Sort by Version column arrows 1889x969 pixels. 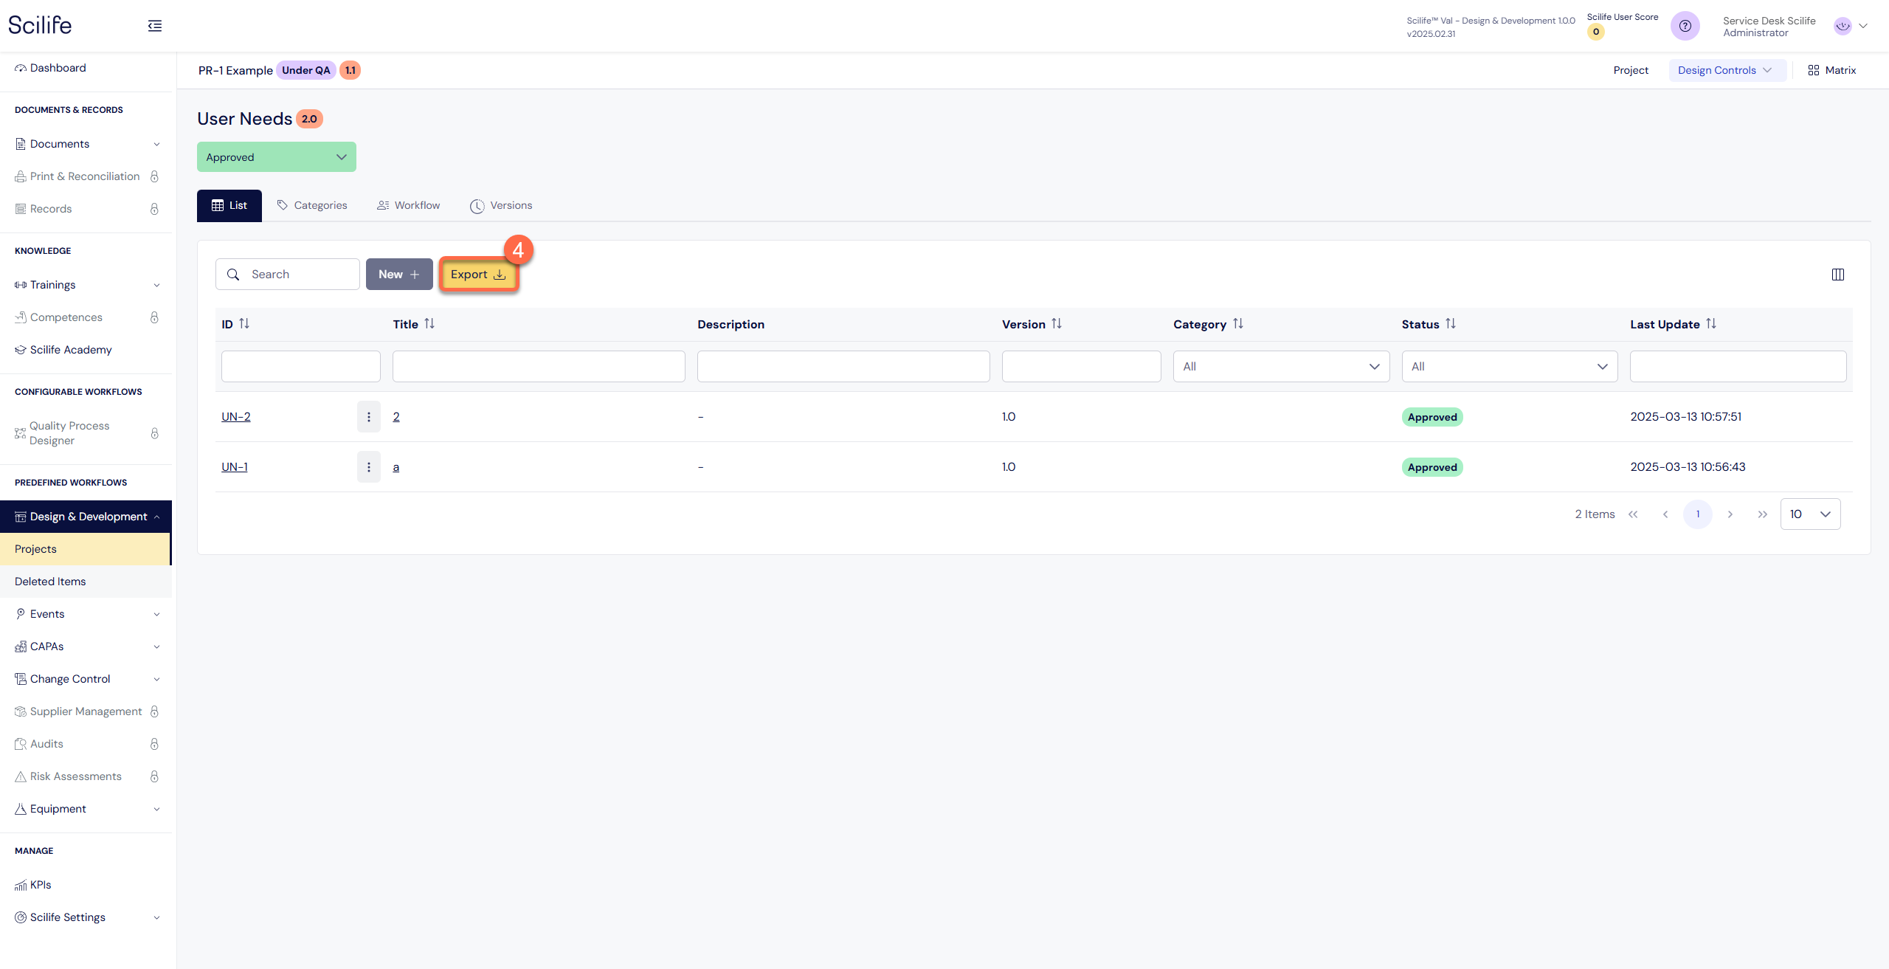(x=1057, y=324)
